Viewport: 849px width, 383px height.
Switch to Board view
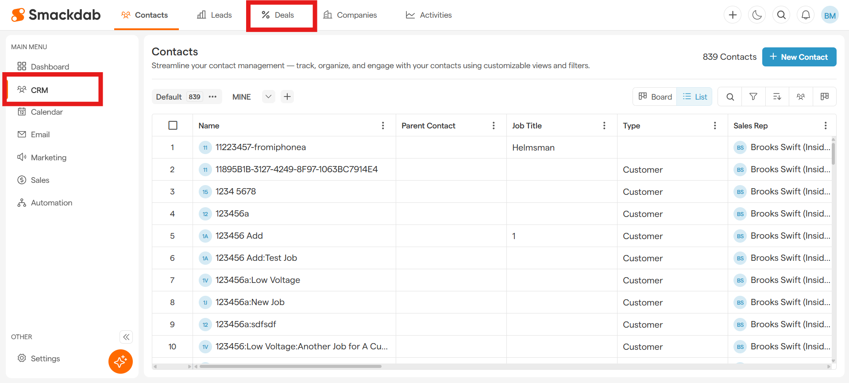pyautogui.click(x=655, y=97)
